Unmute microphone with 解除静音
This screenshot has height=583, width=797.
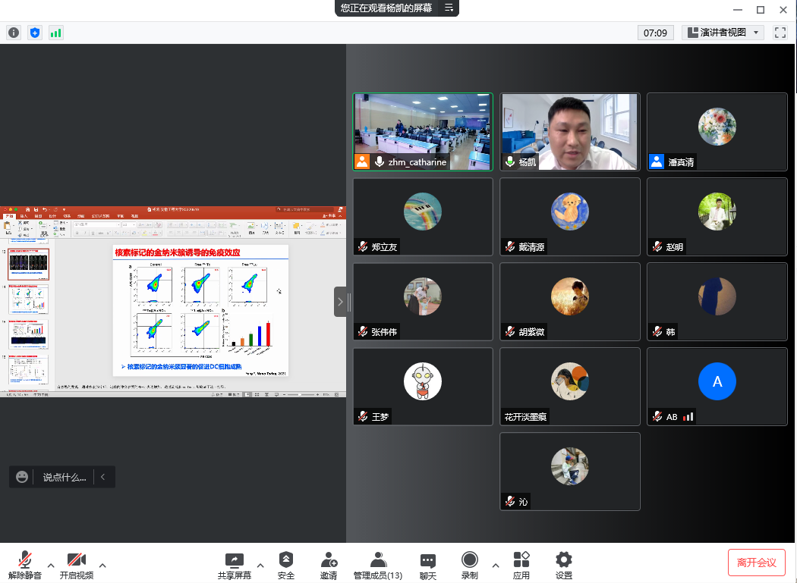tap(25, 565)
